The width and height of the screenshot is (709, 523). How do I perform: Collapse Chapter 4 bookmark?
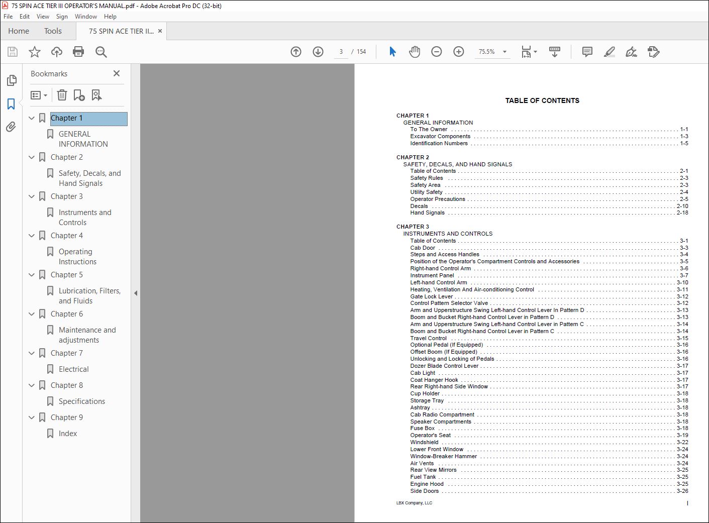[32, 236]
